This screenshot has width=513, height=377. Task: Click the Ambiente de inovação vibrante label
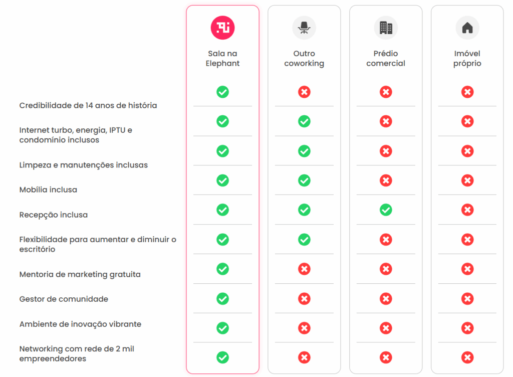(80, 324)
